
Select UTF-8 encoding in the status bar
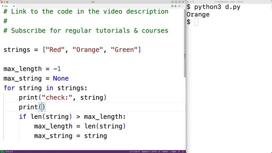[154, 152]
